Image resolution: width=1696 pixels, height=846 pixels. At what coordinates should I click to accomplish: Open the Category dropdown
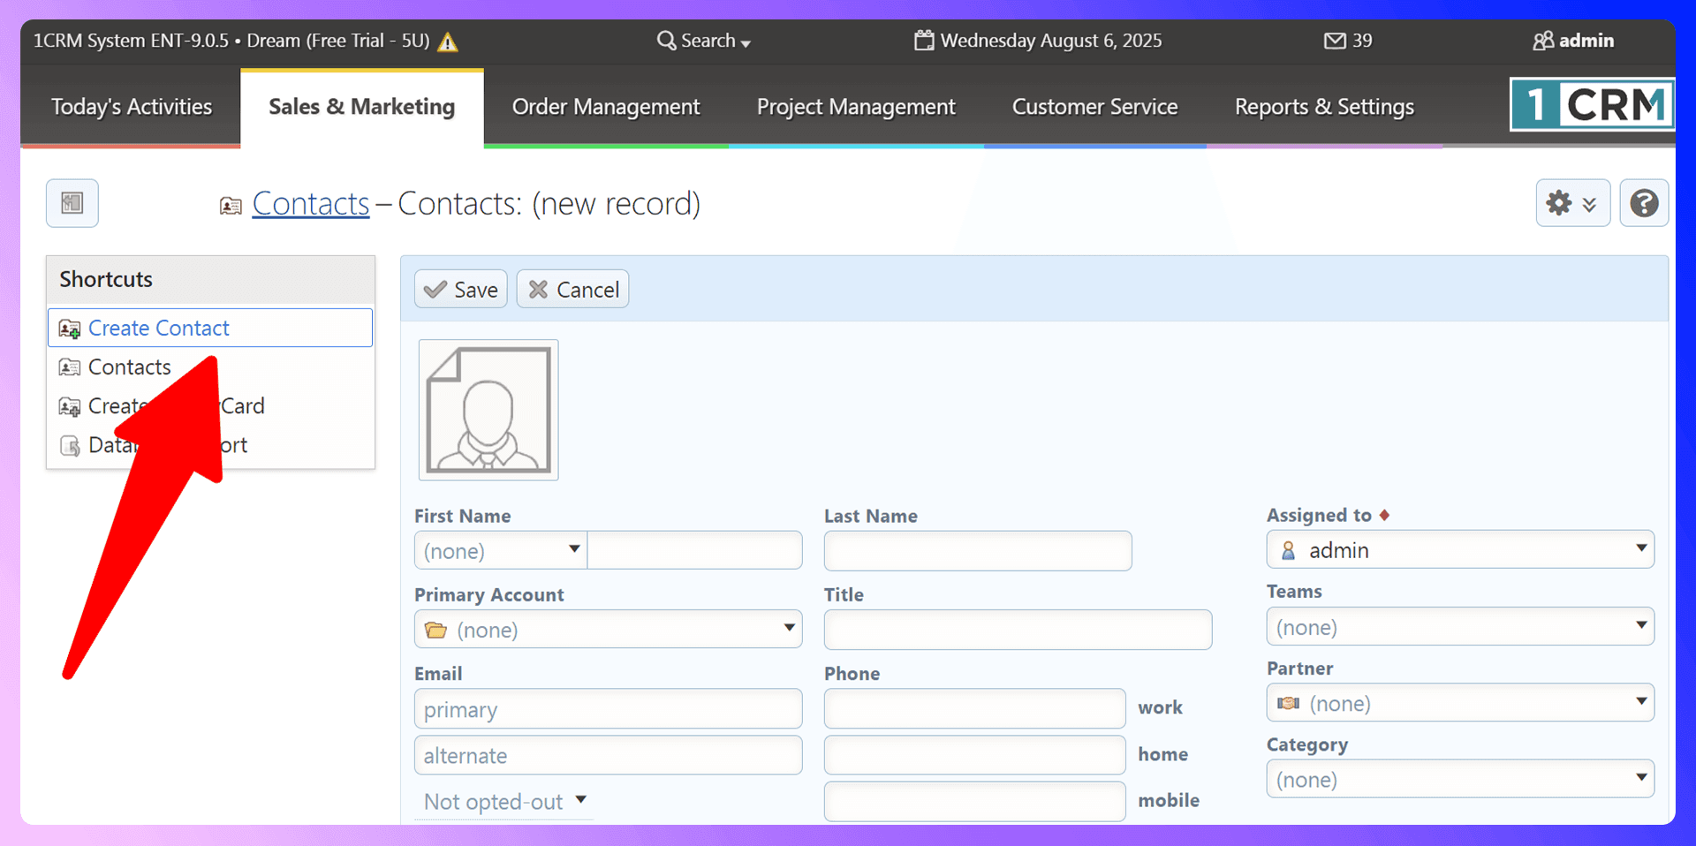click(1460, 779)
